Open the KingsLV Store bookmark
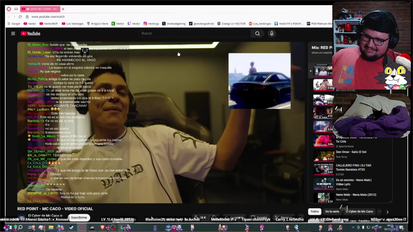This screenshot has height=232, width=413. coord(97,24)
